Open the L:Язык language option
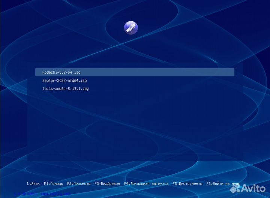270x198 pixels. 33,183
